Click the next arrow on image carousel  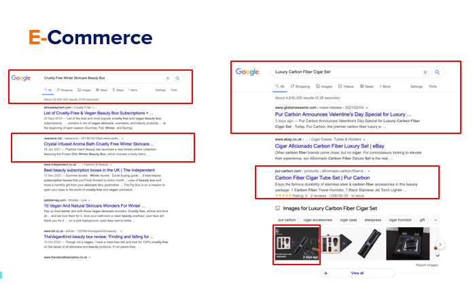[x=440, y=244]
